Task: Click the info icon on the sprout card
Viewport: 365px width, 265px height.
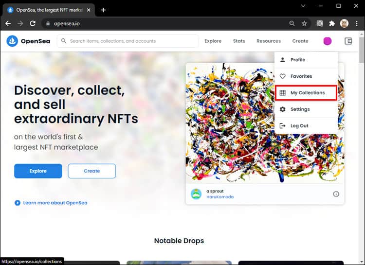Action: (336, 194)
